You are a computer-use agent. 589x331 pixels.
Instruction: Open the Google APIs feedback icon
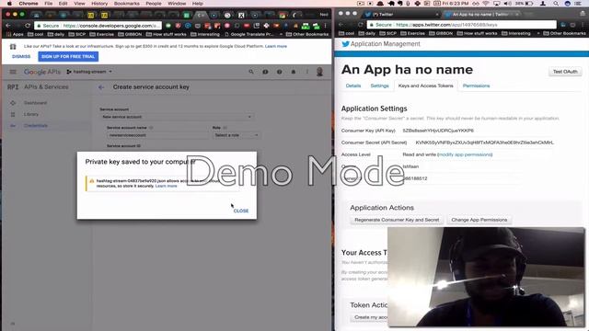pyautogui.click(x=265, y=72)
